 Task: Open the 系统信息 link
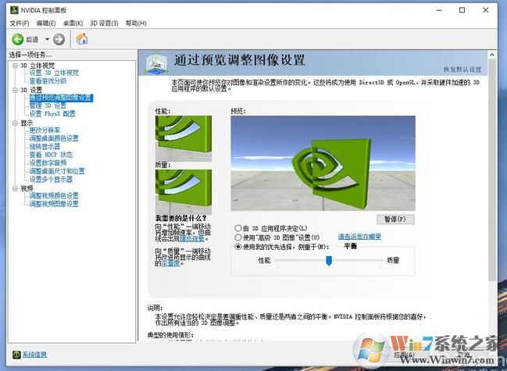point(34,355)
